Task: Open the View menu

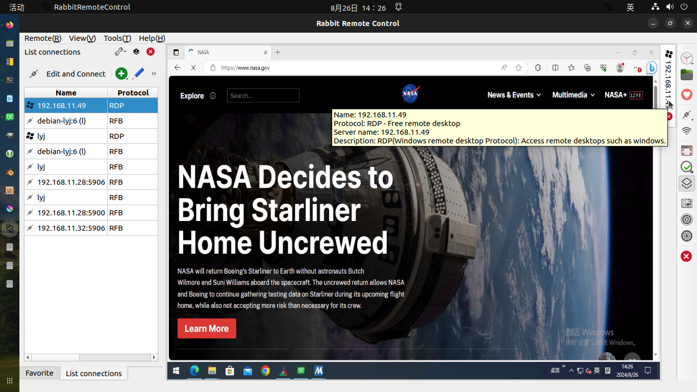Action: pyautogui.click(x=82, y=38)
